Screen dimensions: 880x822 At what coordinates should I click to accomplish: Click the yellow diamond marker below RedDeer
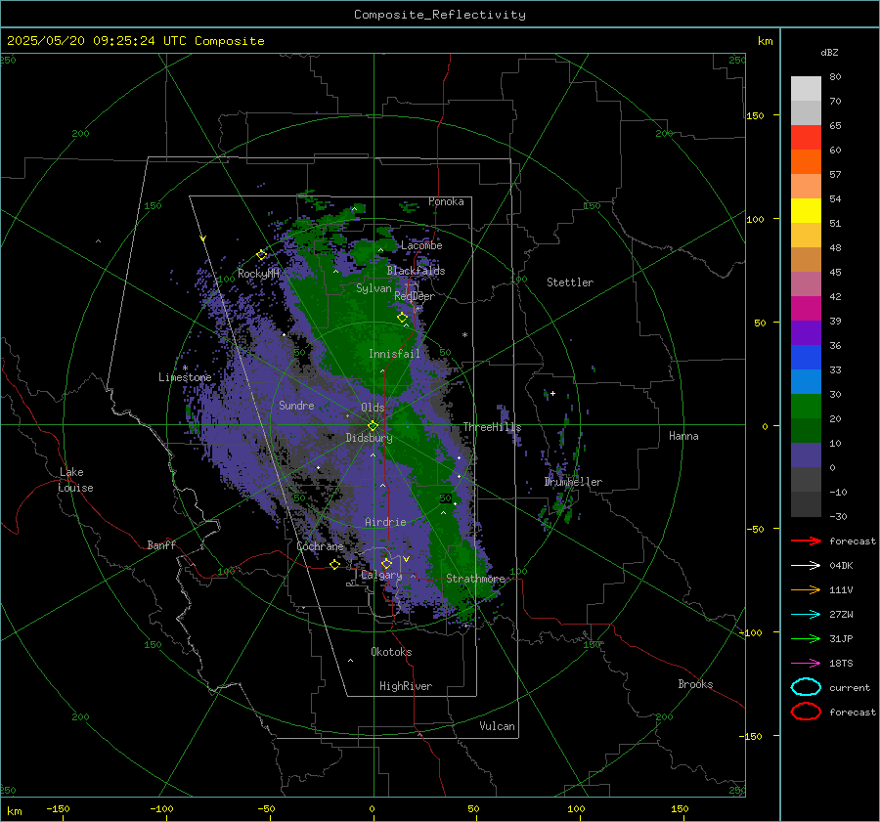403,318
